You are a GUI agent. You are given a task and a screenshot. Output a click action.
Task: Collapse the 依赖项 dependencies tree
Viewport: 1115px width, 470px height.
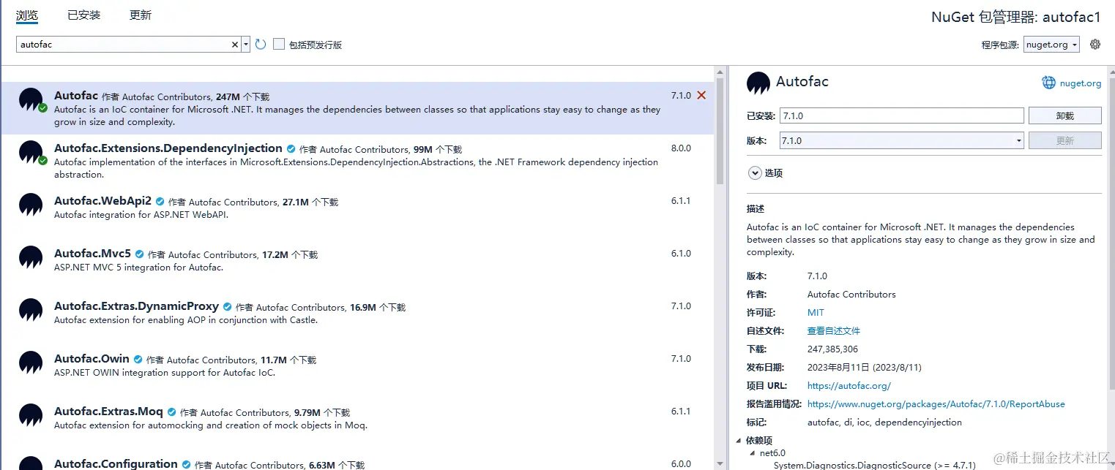point(739,441)
